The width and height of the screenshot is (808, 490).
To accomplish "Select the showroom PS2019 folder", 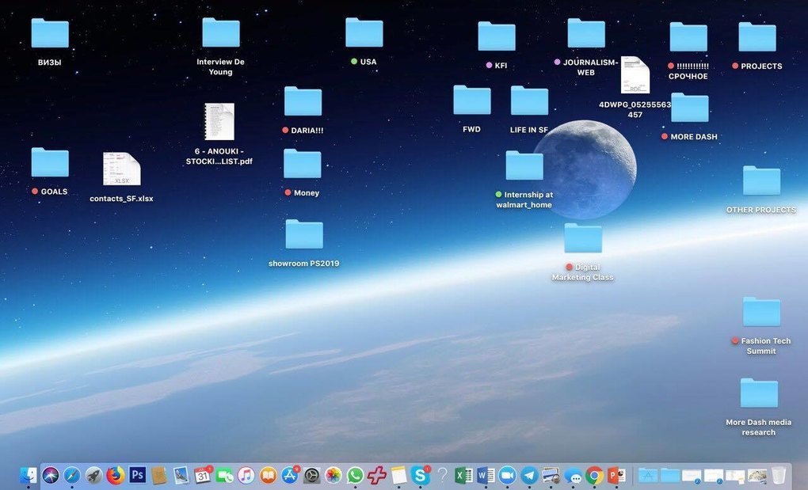I will [304, 234].
